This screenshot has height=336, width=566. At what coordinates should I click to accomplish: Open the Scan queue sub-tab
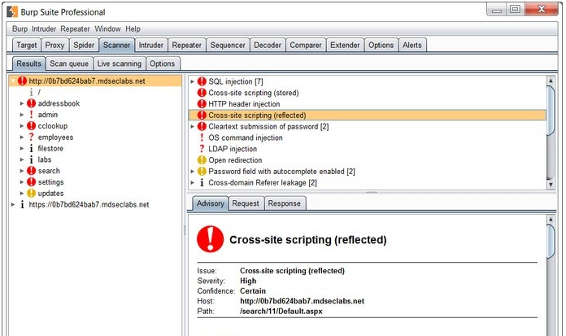[69, 63]
